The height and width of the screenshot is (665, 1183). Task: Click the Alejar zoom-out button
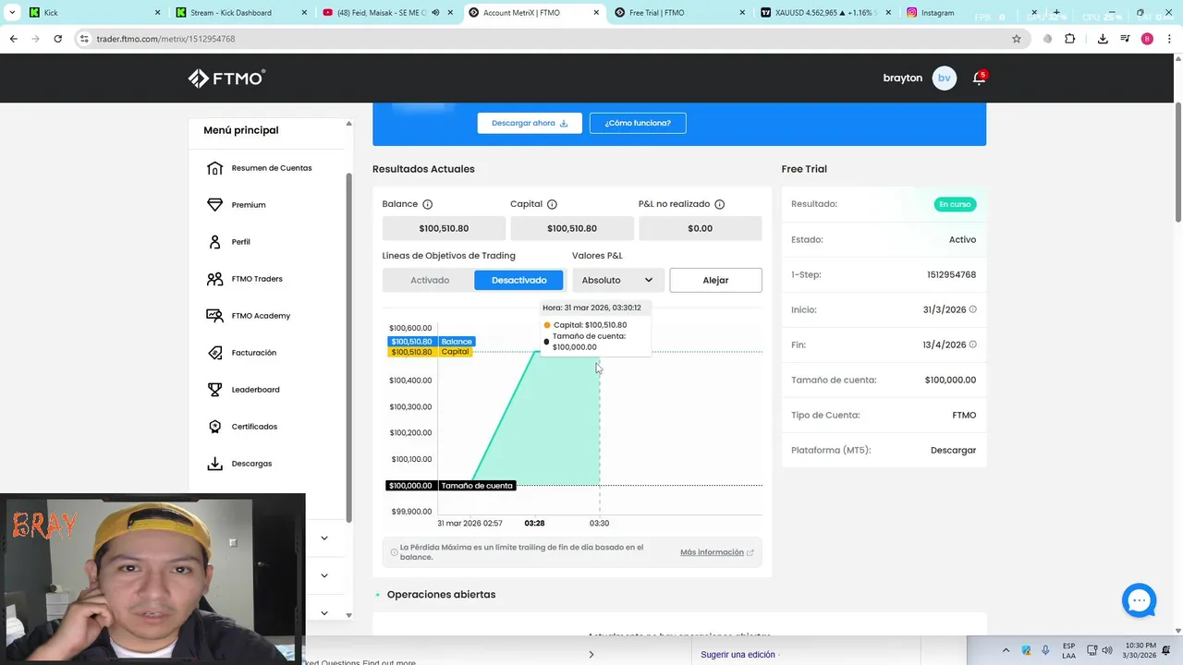pos(715,280)
